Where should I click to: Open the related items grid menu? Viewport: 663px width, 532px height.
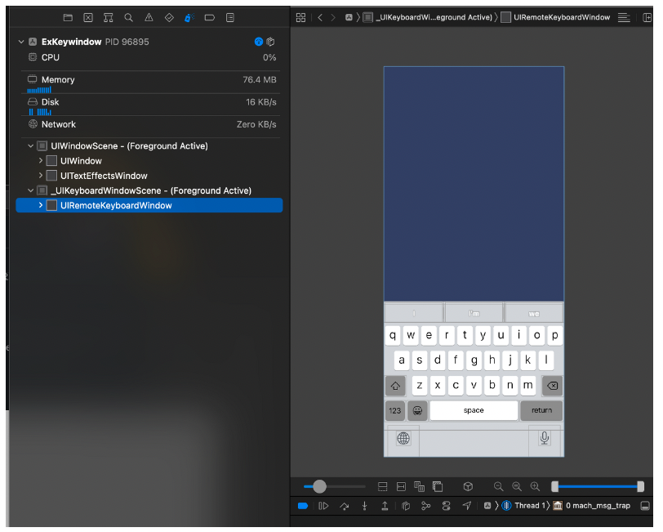point(300,17)
